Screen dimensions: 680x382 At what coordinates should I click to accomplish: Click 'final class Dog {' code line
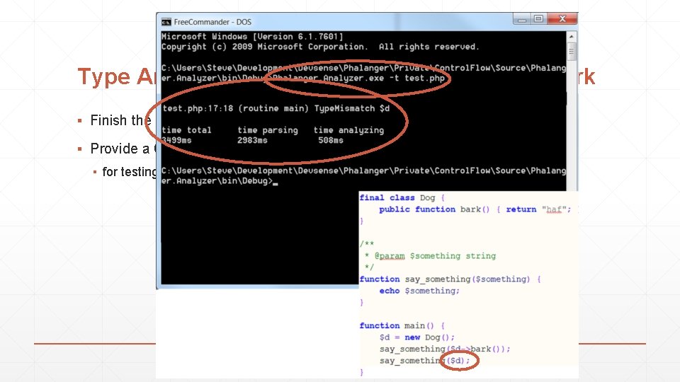coord(402,198)
